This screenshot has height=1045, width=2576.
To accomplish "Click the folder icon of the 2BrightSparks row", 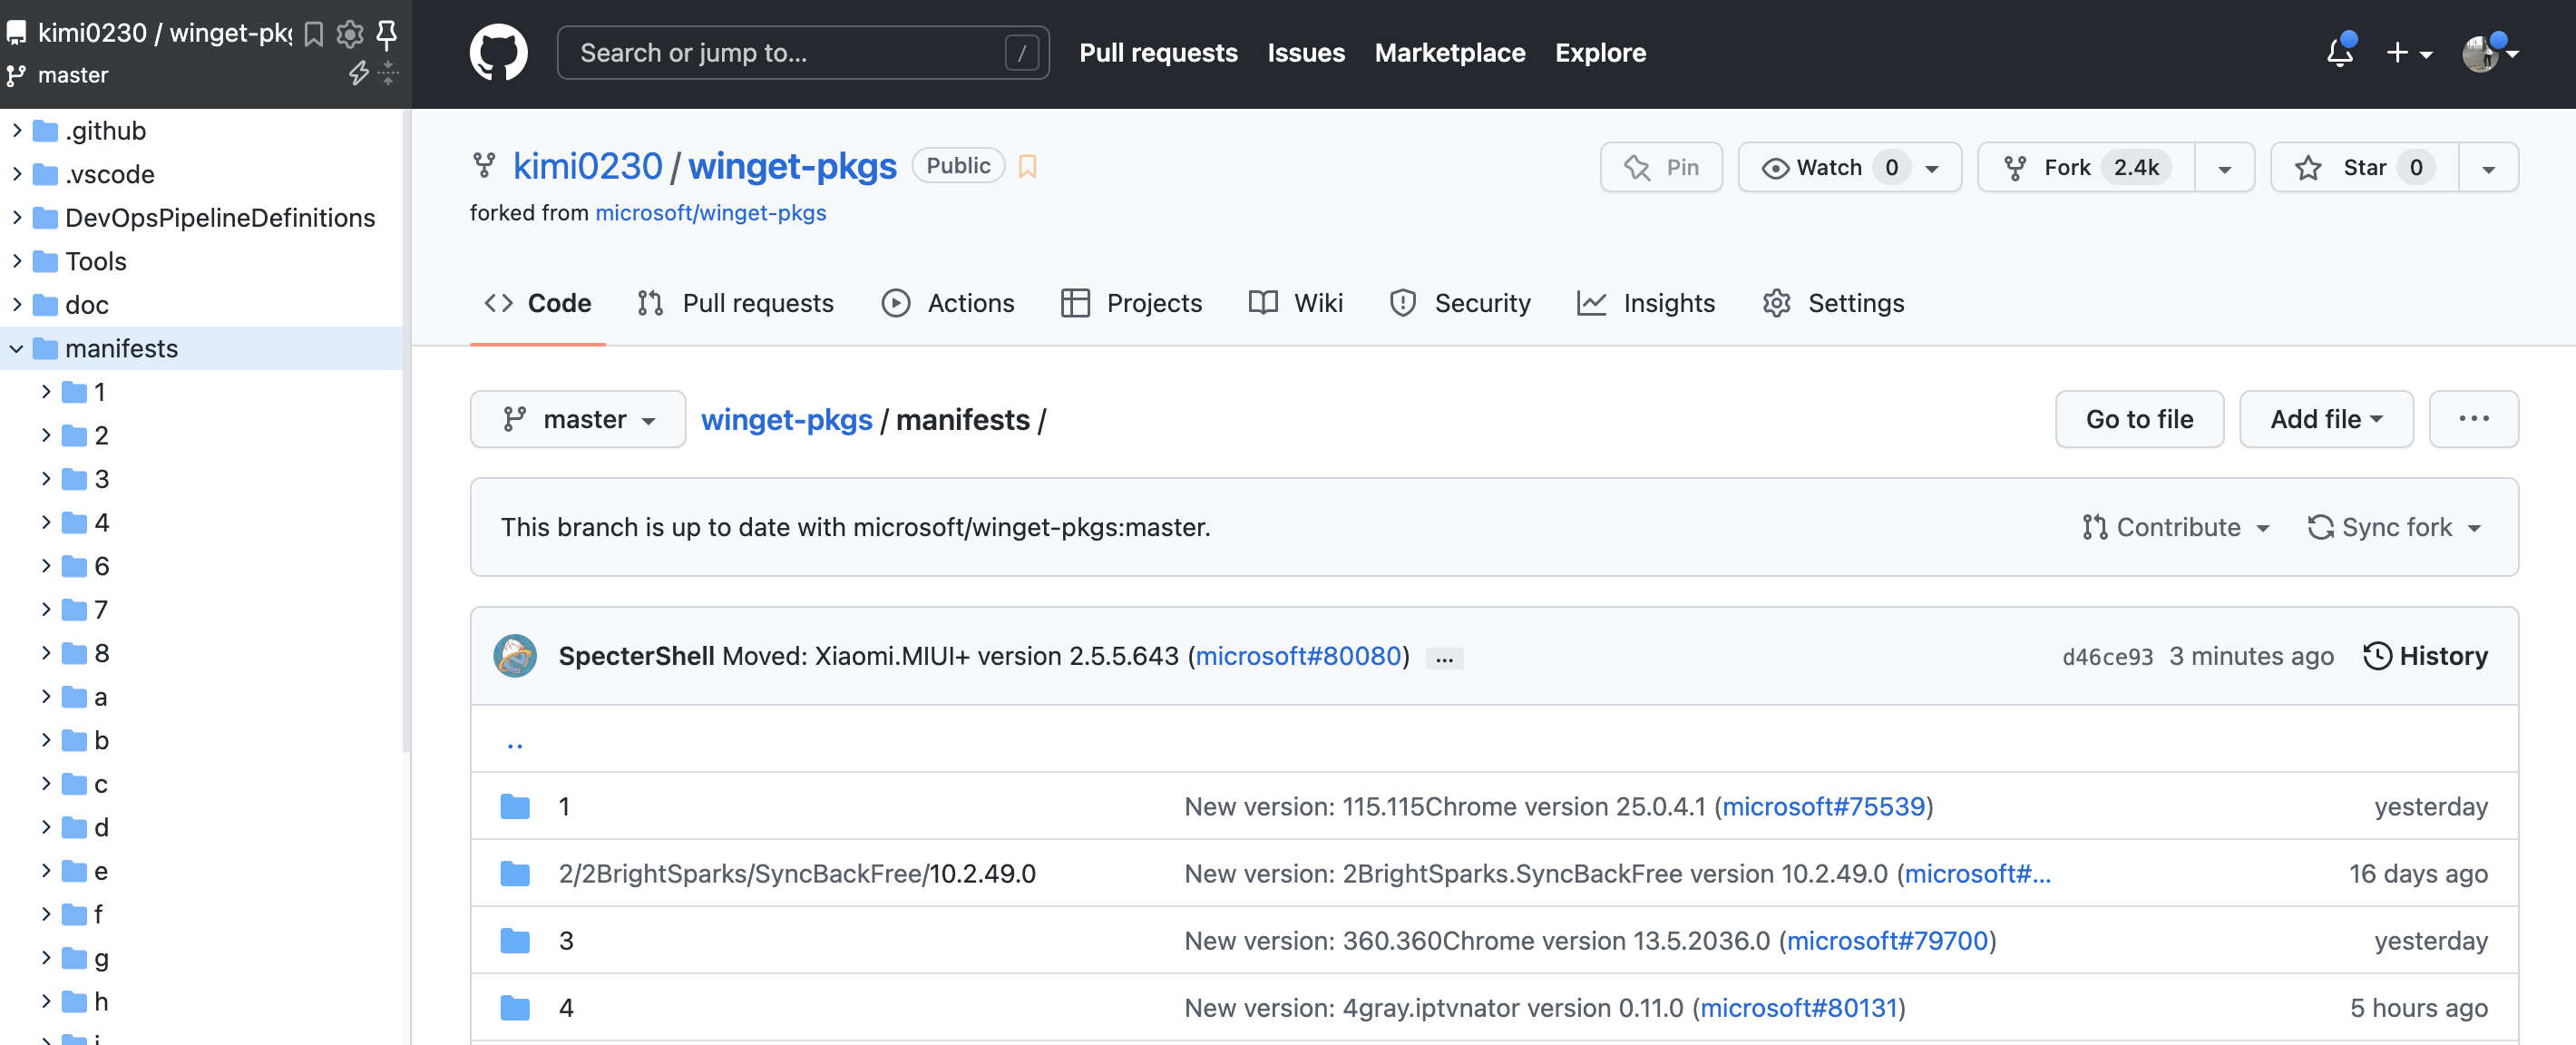I will (515, 873).
